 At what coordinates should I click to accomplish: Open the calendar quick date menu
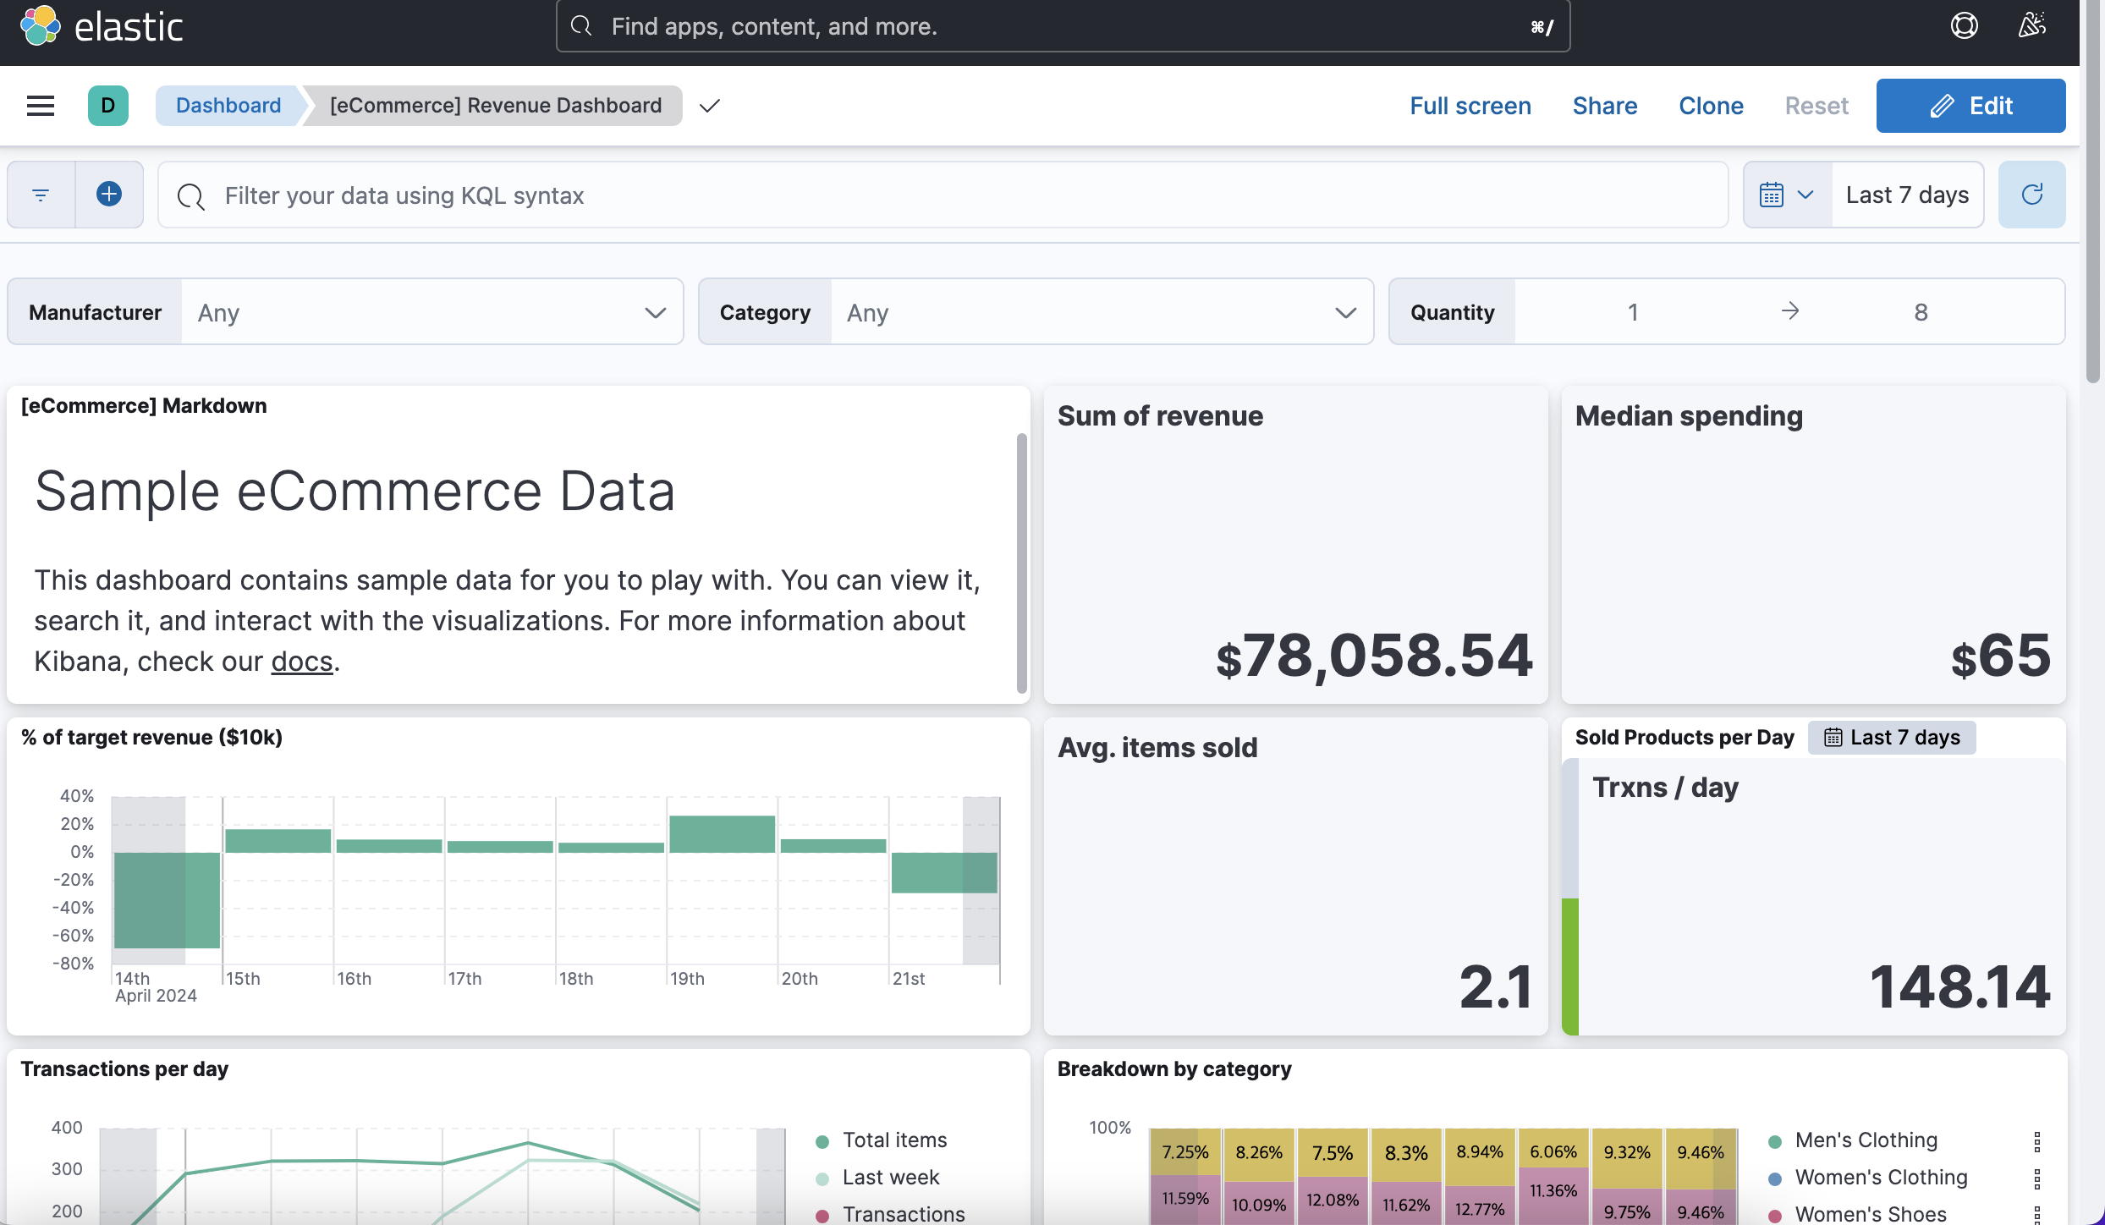(x=1787, y=195)
